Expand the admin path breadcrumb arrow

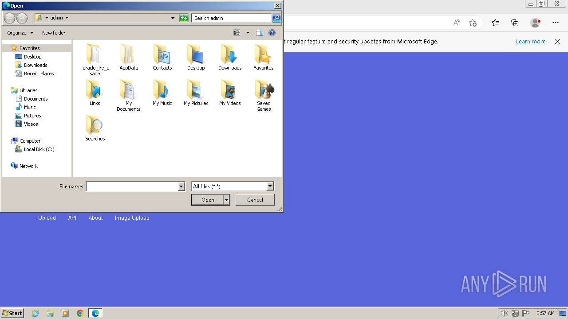tap(67, 18)
